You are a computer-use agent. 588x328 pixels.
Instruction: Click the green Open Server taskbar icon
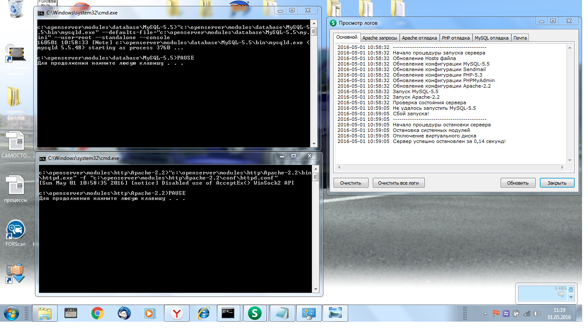[x=255, y=314]
